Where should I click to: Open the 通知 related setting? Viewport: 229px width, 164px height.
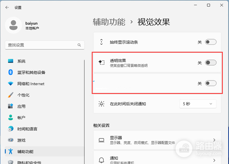(x=157, y=158)
